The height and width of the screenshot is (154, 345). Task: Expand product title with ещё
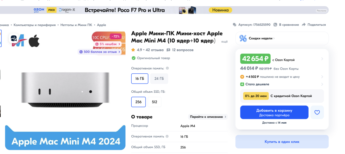[224, 41]
